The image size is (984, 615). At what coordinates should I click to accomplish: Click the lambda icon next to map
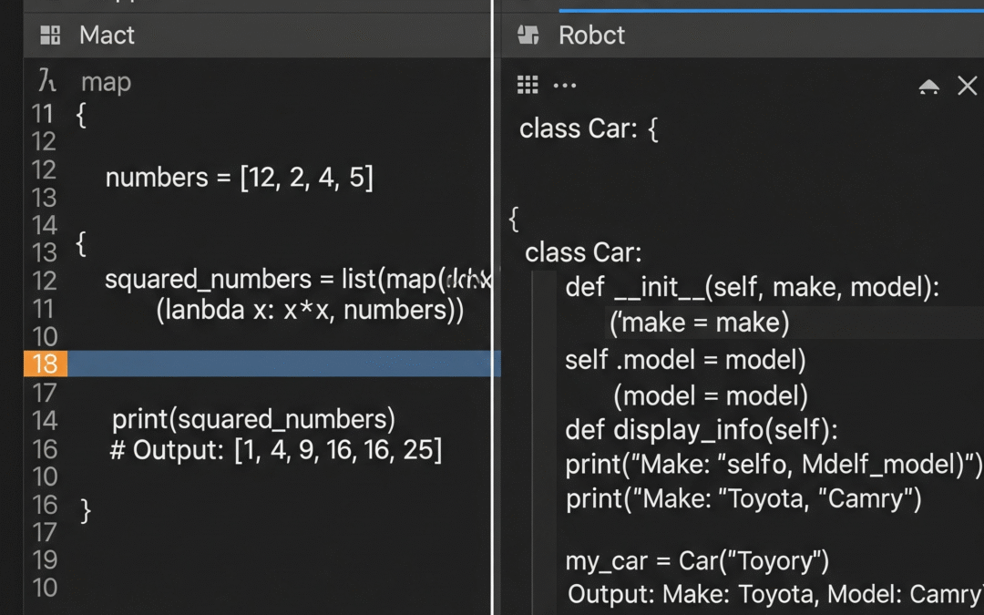(x=47, y=82)
